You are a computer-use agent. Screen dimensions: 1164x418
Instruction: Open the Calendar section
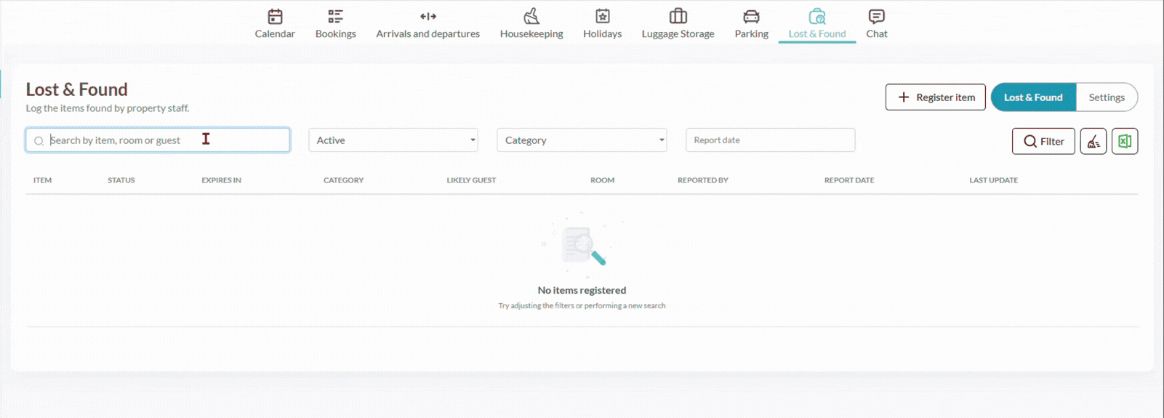point(275,23)
